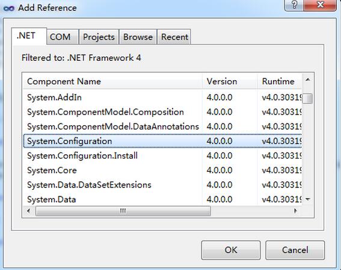The height and width of the screenshot is (270, 341).
Task: Go to the Browse tab
Action: (138, 37)
